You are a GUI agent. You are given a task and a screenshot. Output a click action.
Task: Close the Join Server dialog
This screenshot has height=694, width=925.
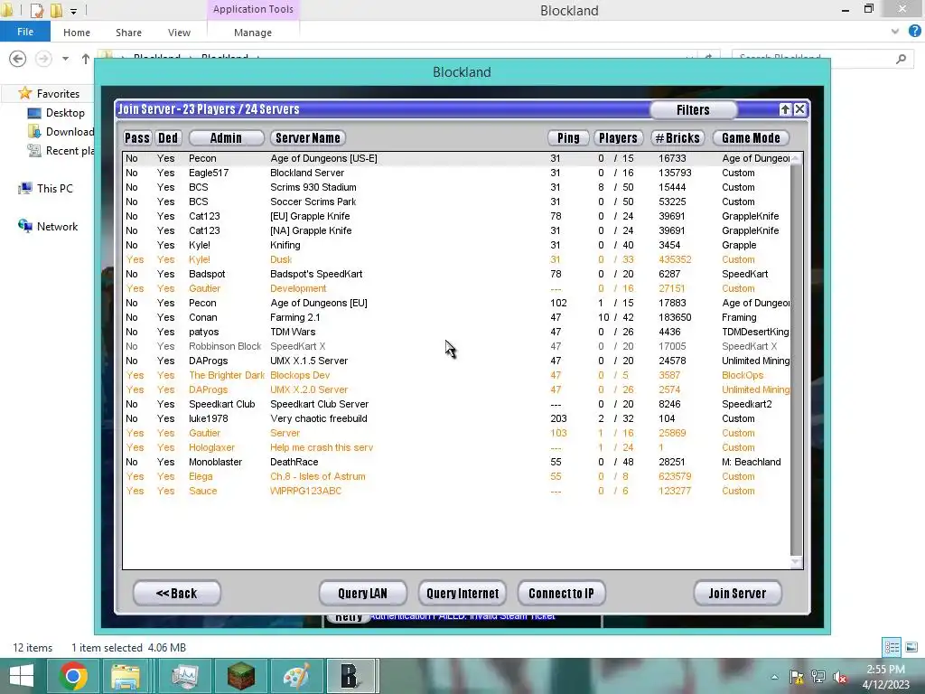pos(799,109)
